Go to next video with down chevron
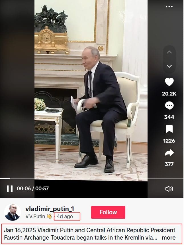The width and height of the screenshot is (184, 245). coord(169,66)
